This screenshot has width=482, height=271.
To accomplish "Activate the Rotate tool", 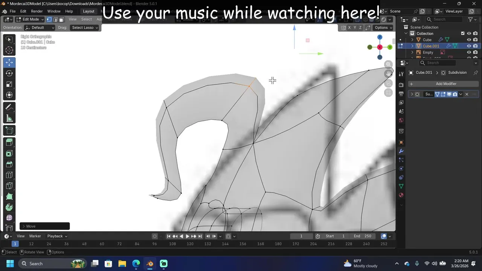I will tap(9, 73).
